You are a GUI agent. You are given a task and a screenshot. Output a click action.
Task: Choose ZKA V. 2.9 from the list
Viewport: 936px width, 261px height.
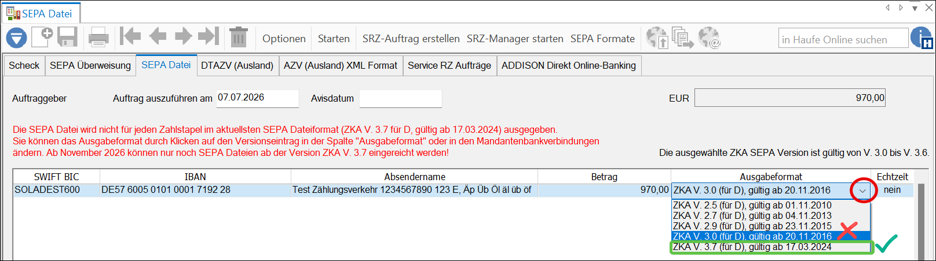pos(771,226)
